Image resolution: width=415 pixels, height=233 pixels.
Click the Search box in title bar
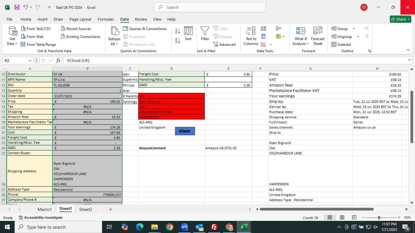tap(210, 7)
